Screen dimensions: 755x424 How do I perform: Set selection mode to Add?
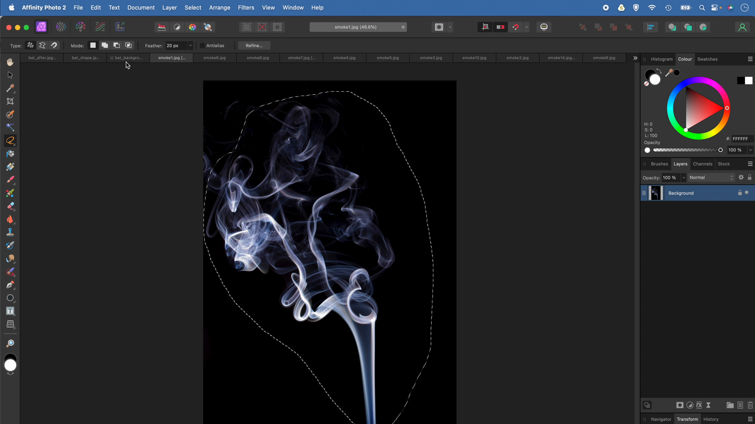pos(105,45)
